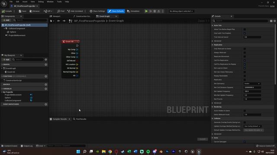Add new event dispatcher with plus icon
277x155 pixels.
[x=46, y=104]
